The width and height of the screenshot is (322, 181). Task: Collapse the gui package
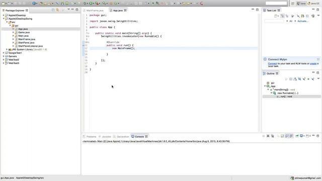click(10, 26)
